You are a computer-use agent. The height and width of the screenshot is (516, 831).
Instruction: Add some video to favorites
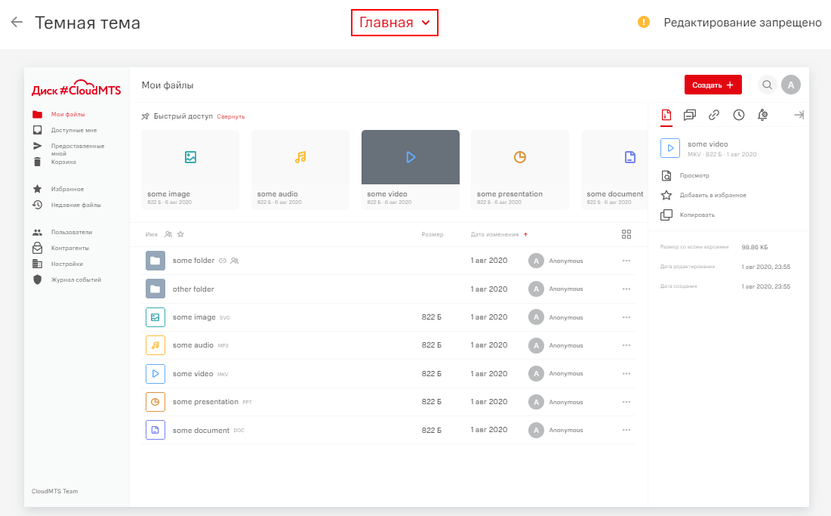point(703,195)
